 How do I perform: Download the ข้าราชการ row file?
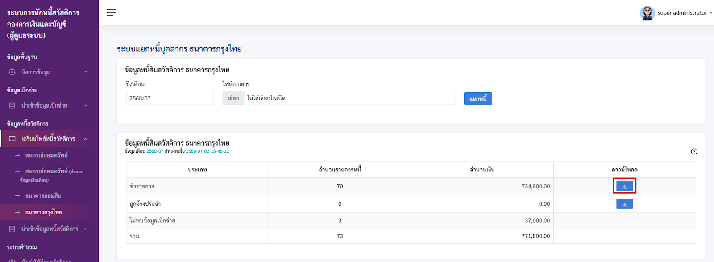624,186
